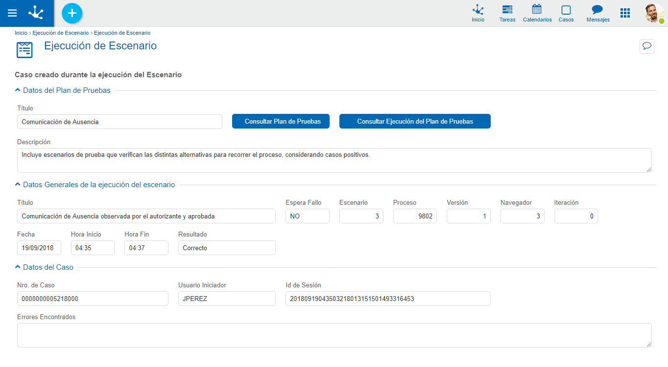Open Mensajes from the top bar
Viewport: 668px width, 367px height.
pyautogui.click(x=598, y=13)
